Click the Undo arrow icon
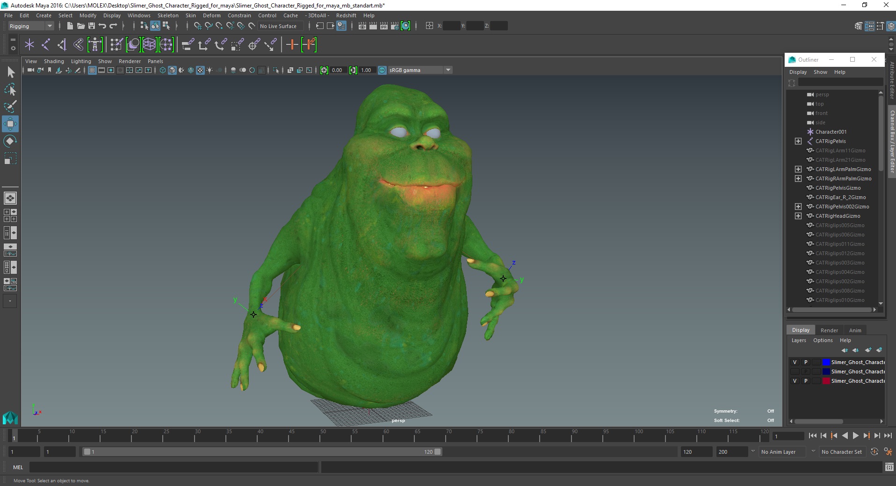The image size is (896, 486). pyautogui.click(x=102, y=26)
